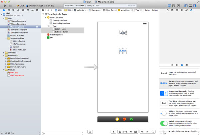
Task: Open the Log navigator
Action: (37, 10)
